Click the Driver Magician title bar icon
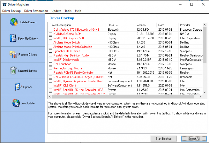 tap(4, 4)
